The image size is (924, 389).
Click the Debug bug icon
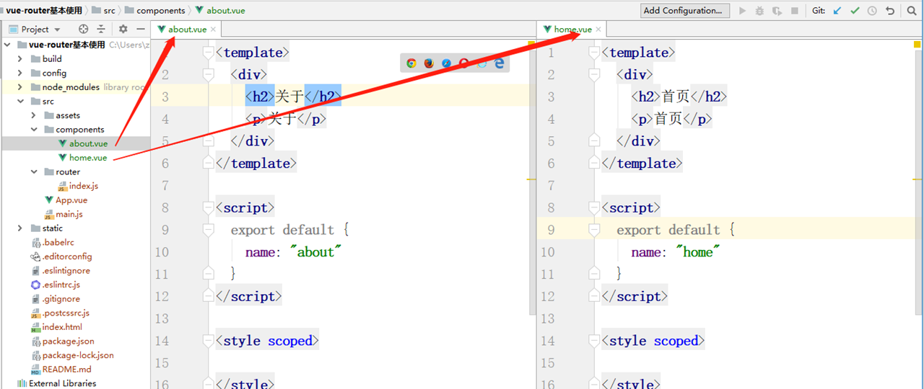pos(759,11)
